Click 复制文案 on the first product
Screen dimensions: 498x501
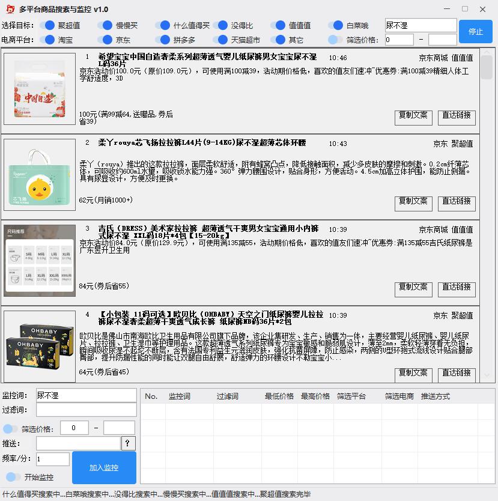413,118
